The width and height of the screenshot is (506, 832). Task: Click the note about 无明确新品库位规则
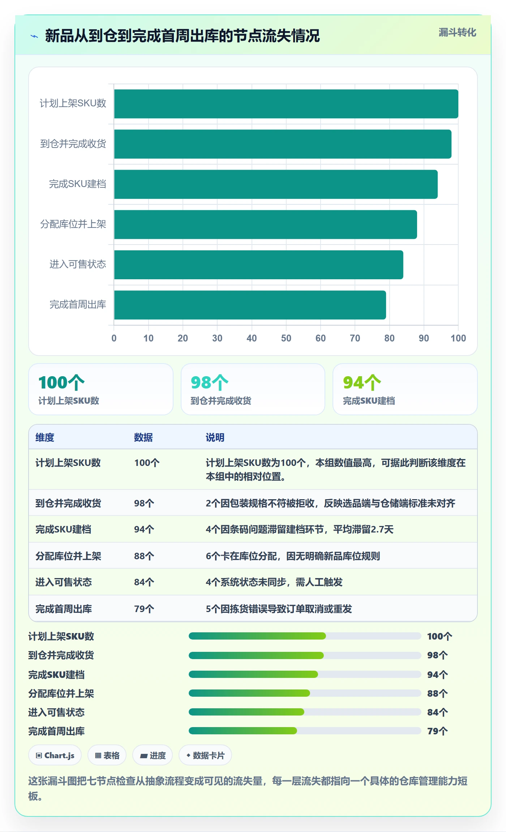293,556
